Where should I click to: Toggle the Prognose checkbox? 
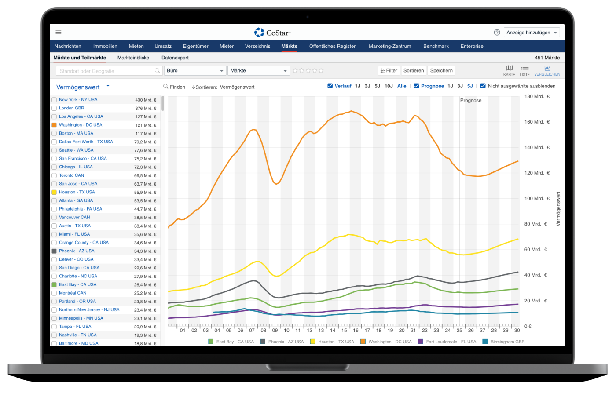[x=416, y=86]
